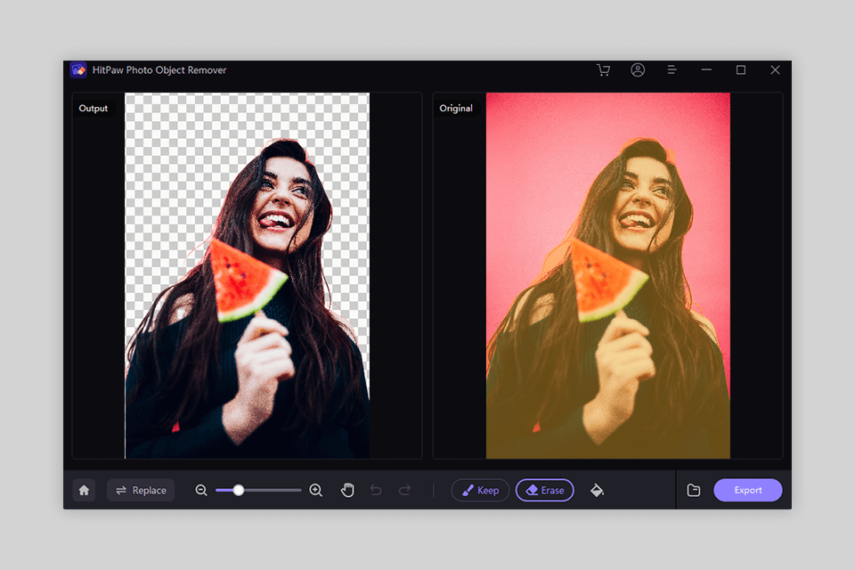The width and height of the screenshot is (855, 570).
Task: Click the Replace button
Action: (x=141, y=491)
